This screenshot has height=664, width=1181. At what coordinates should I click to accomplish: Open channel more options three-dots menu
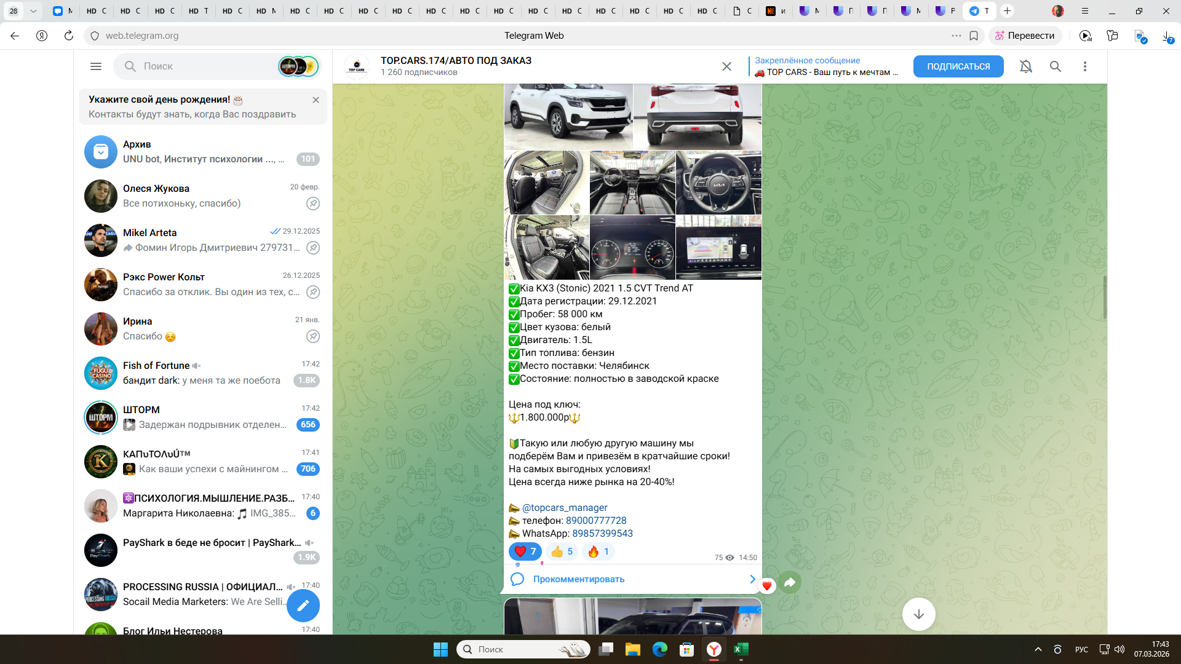[x=1084, y=66]
